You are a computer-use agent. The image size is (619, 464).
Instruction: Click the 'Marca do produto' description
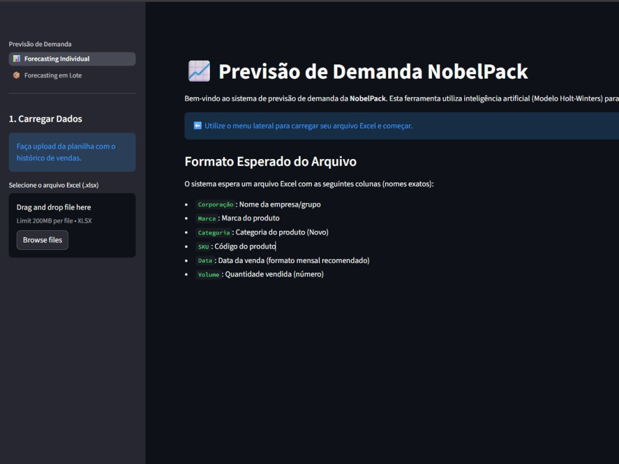click(251, 218)
